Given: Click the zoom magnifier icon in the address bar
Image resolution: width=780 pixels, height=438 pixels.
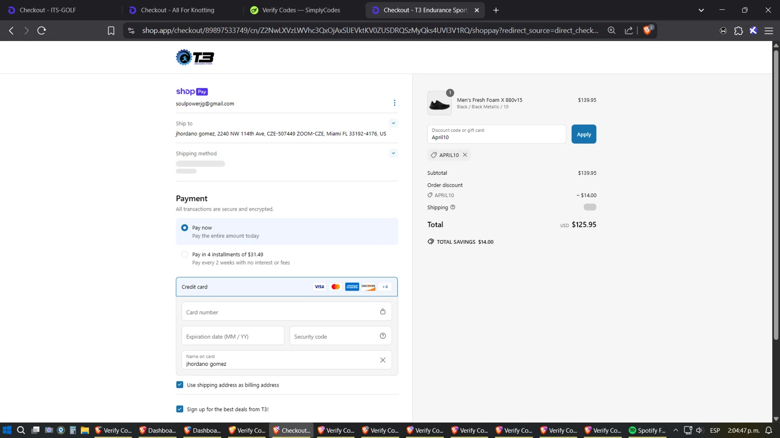Looking at the screenshot, I should (x=612, y=31).
